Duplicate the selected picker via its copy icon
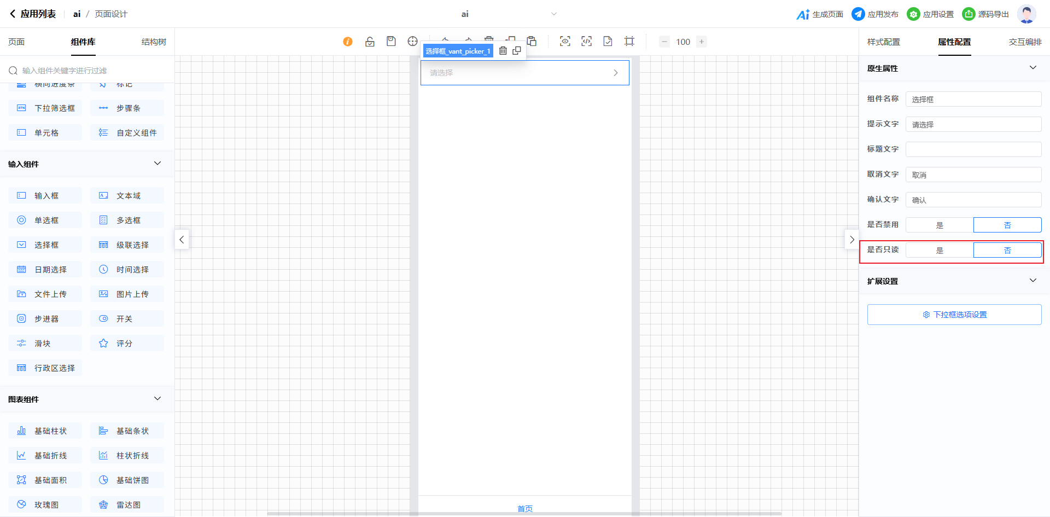This screenshot has width=1050, height=517. [517, 51]
